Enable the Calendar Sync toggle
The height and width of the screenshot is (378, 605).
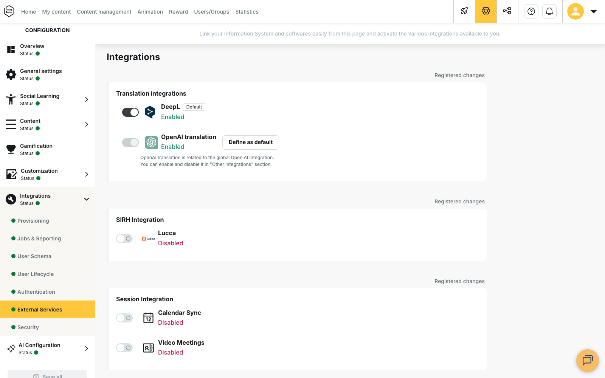(x=124, y=318)
